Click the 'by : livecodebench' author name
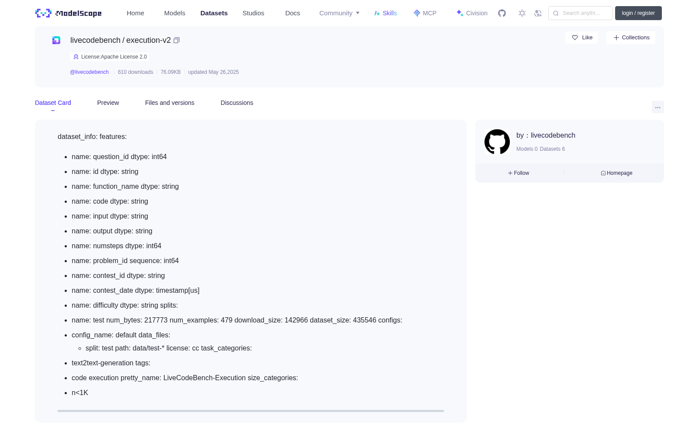 (546, 135)
